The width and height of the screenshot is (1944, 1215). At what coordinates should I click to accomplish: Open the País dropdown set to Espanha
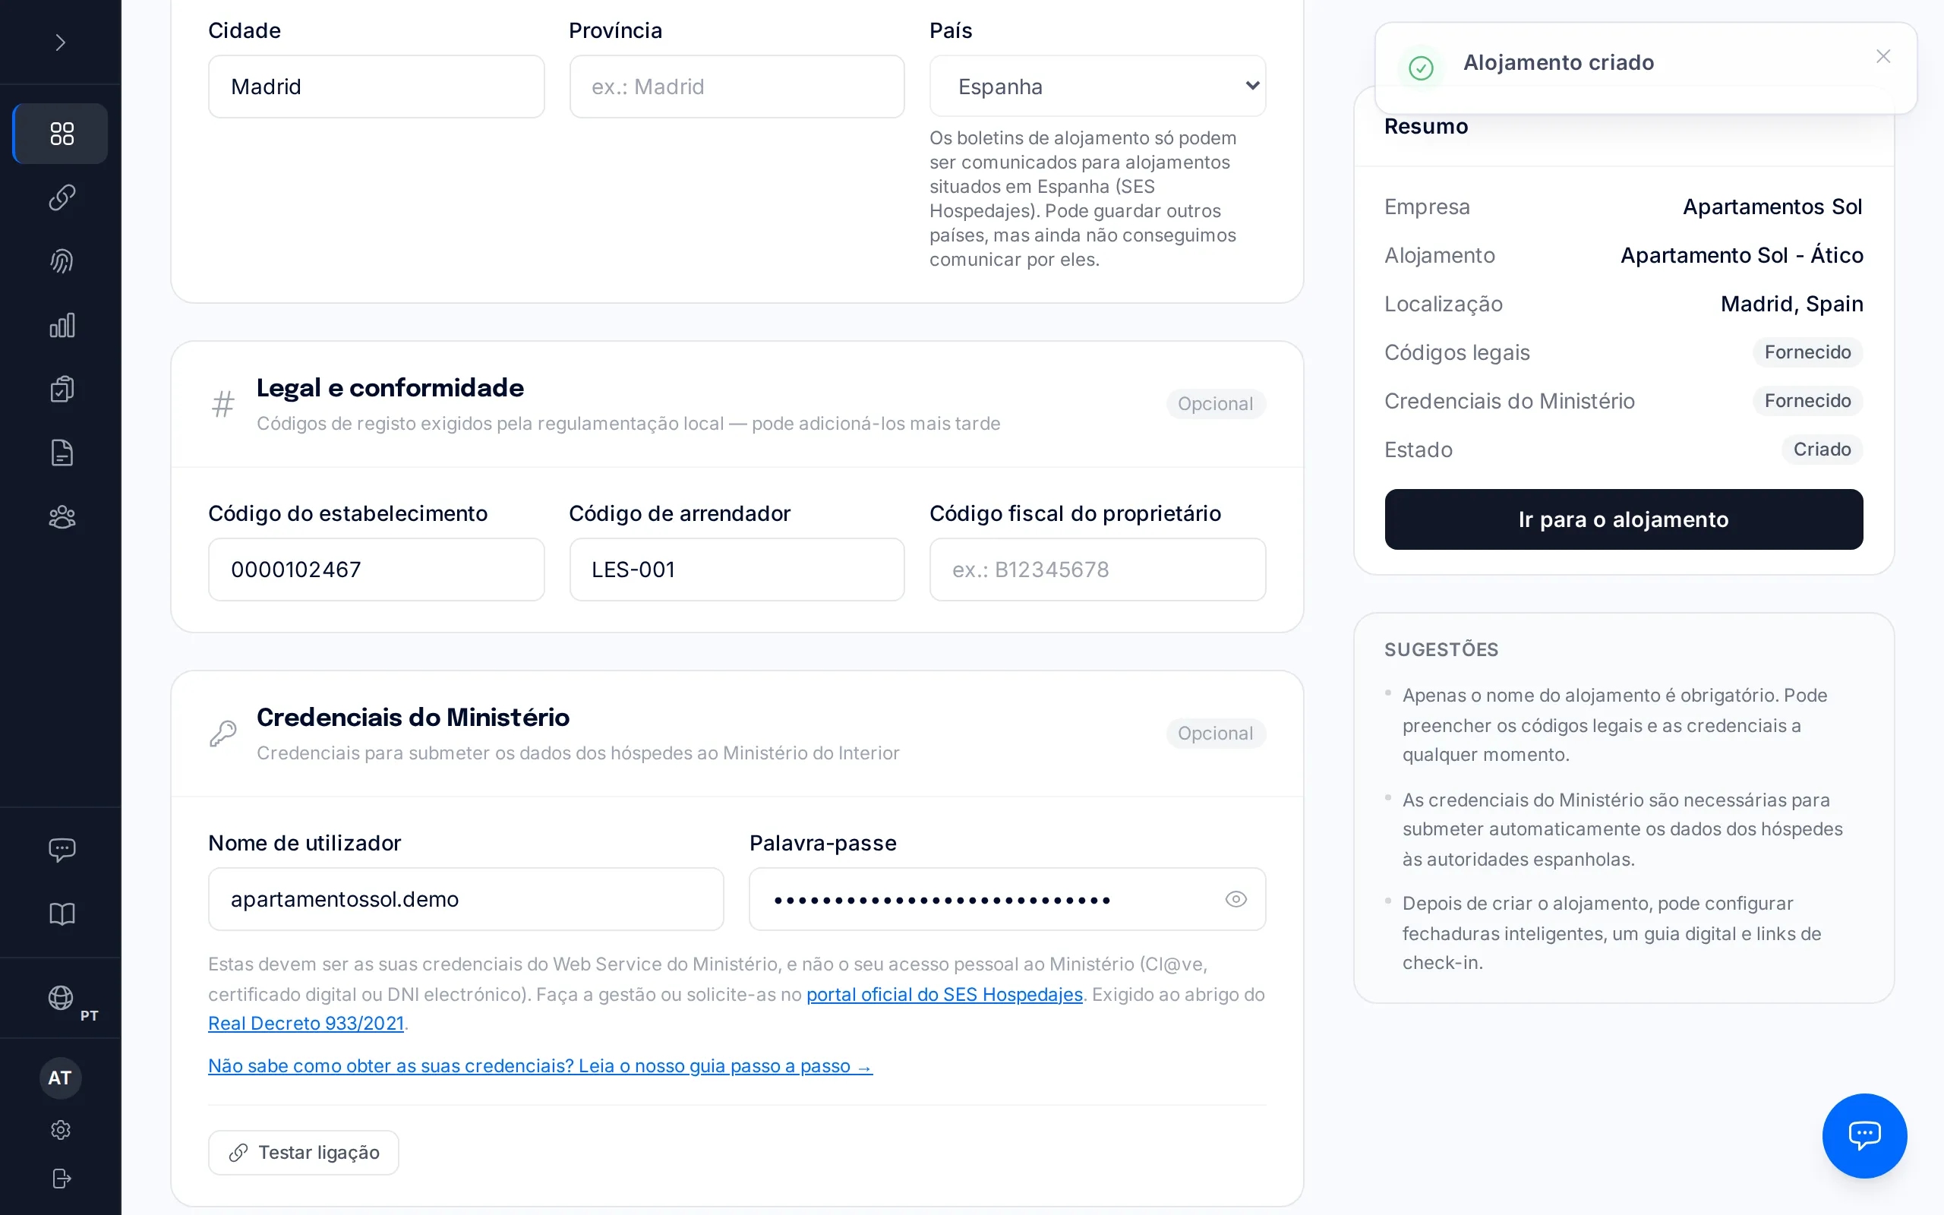tap(1097, 86)
